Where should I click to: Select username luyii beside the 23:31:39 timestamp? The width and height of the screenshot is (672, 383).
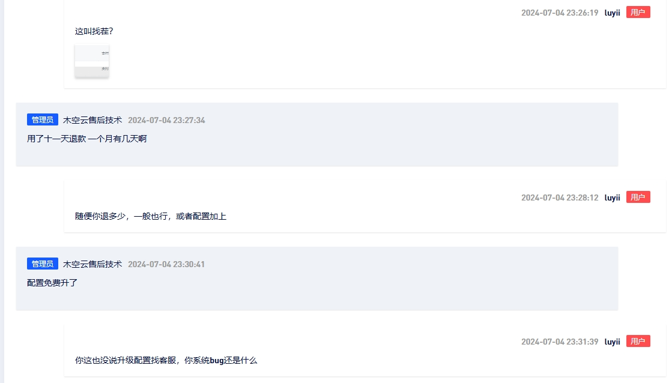point(612,342)
